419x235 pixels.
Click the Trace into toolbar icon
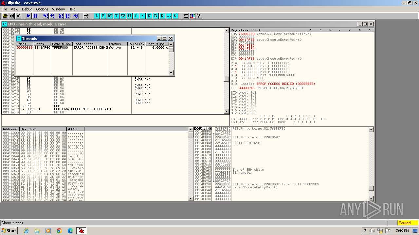click(x=61, y=16)
